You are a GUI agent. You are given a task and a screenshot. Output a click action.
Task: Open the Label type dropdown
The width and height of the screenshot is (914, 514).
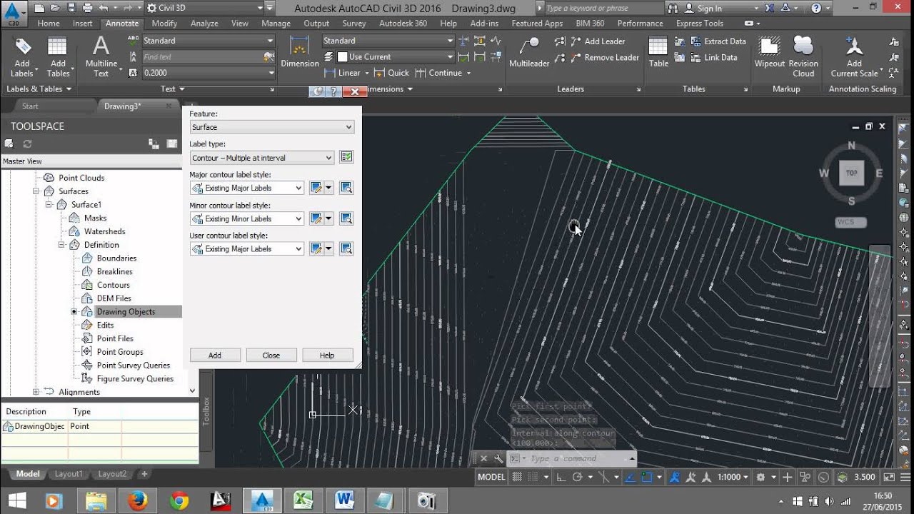coord(261,158)
